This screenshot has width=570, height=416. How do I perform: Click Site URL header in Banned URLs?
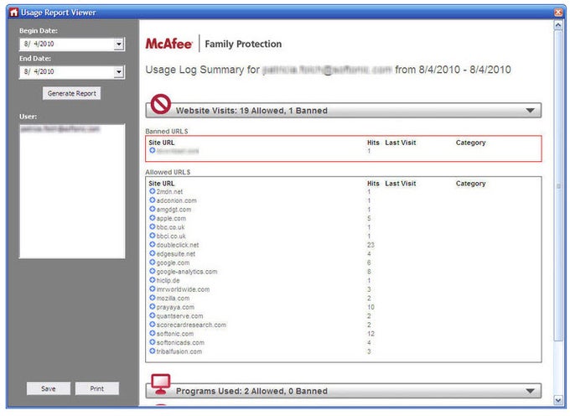162,143
